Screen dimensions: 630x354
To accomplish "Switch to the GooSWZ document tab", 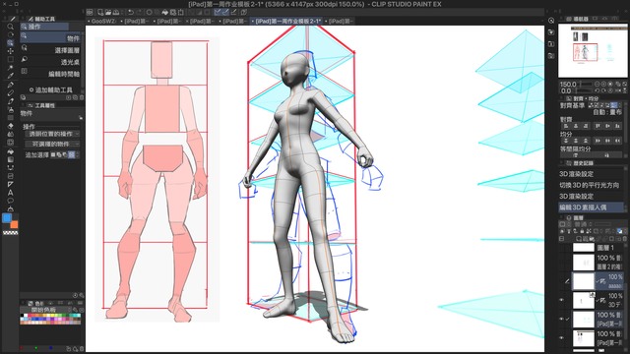I will 103,21.
